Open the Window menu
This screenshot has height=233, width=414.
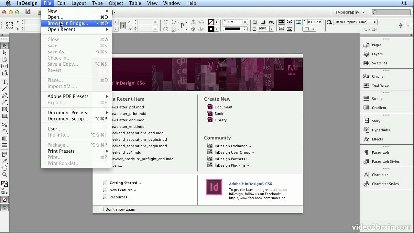click(171, 3)
